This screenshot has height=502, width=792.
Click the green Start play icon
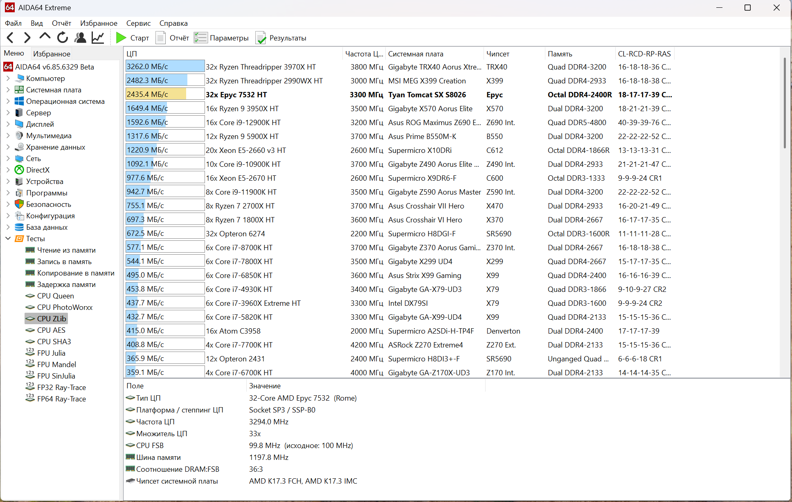point(121,38)
